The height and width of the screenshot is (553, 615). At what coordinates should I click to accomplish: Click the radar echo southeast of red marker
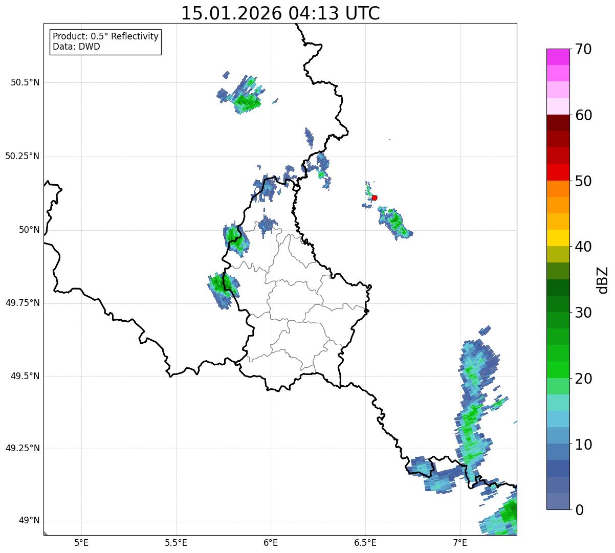tap(394, 223)
